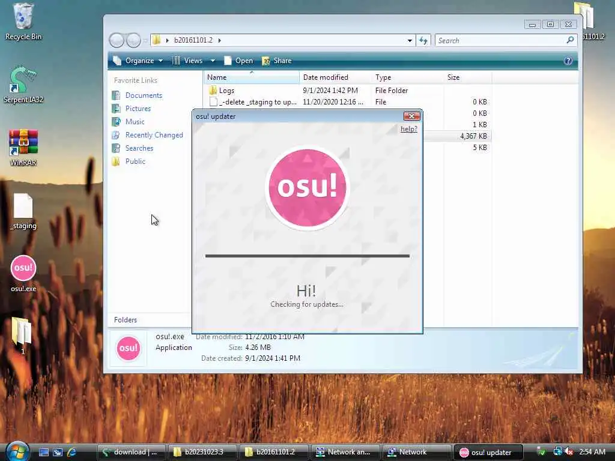This screenshot has width=615, height=461.
Task: Switch to Network an... taskbar button
Action: (345, 452)
